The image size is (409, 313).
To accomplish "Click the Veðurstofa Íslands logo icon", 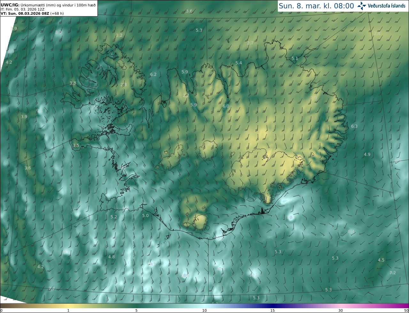I will pos(362,6).
